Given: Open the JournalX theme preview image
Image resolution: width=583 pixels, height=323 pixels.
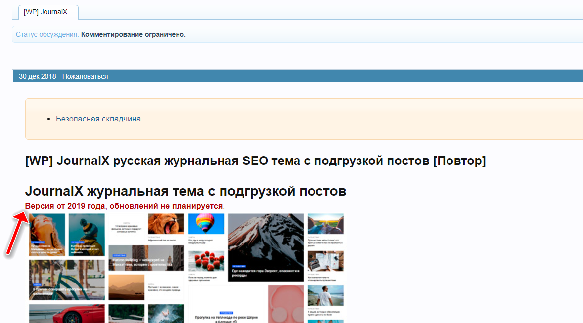Looking at the screenshot, I should coord(186,268).
